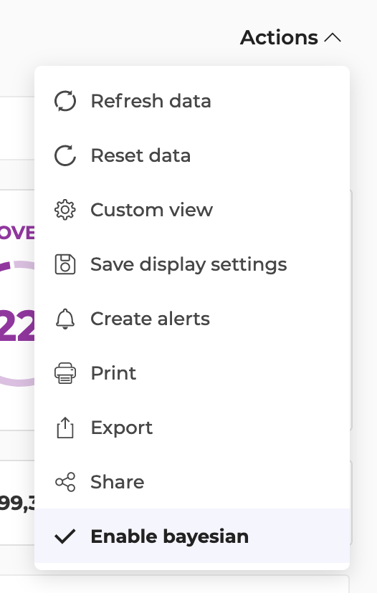The width and height of the screenshot is (377, 593).
Task: Click the Refresh data circular arrows icon
Action: click(x=65, y=101)
